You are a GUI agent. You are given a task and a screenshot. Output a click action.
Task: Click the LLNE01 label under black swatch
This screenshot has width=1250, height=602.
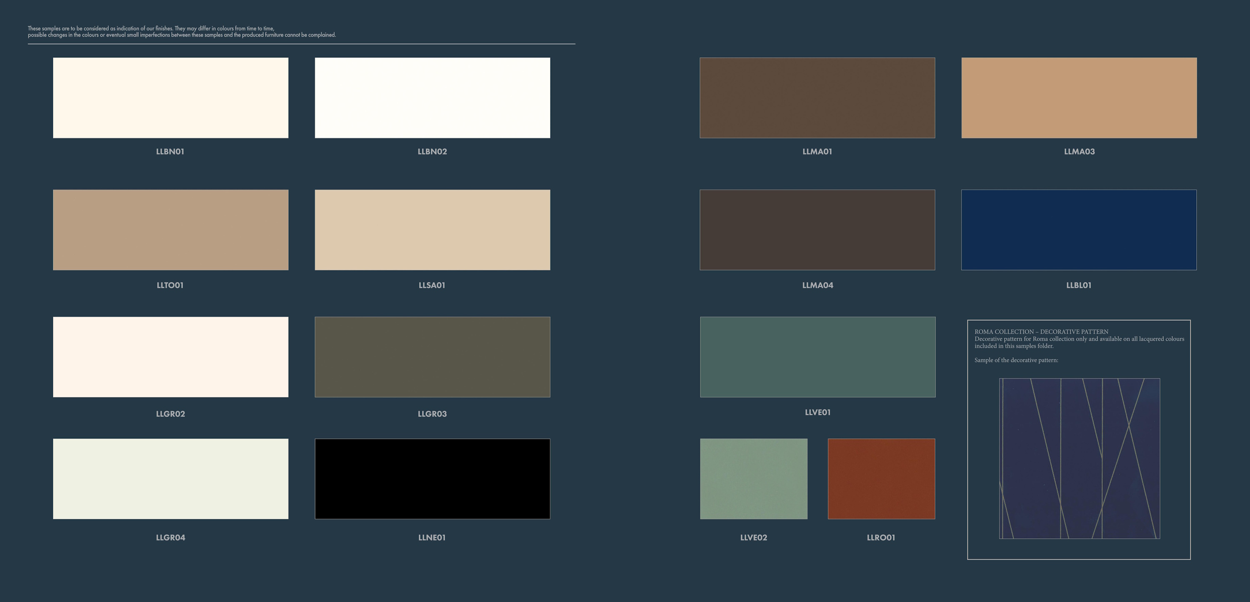(431, 537)
